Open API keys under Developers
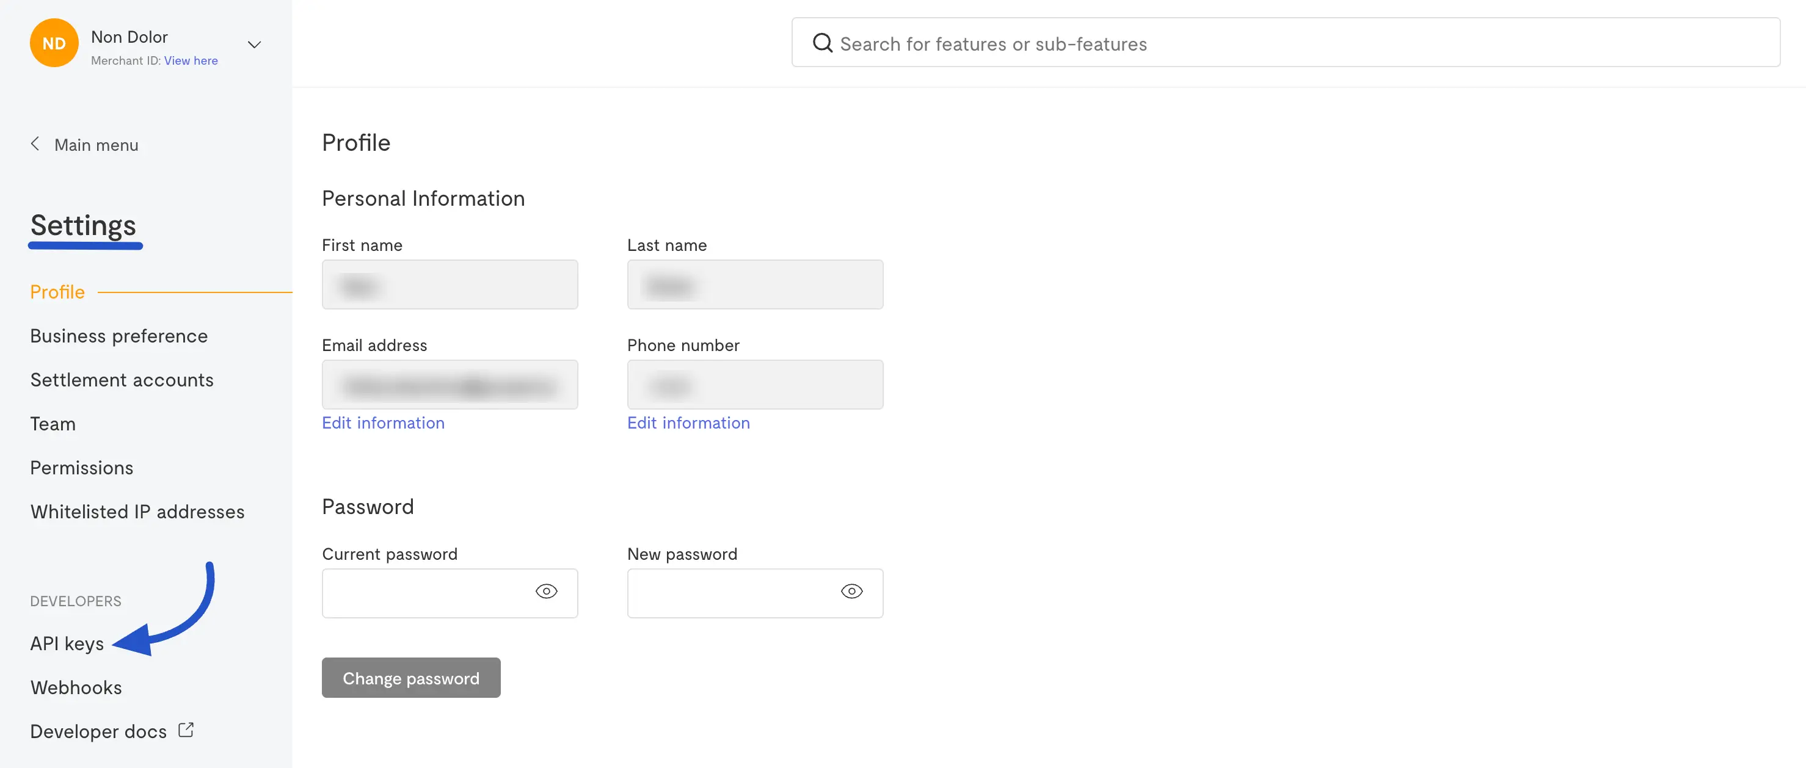1806x768 pixels. tap(67, 644)
